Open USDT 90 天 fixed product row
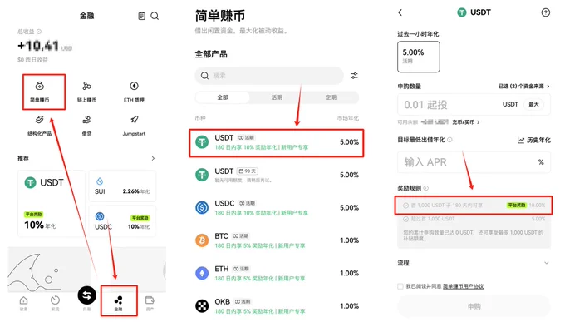The height and width of the screenshot is (322, 565). click(x=277, y=175)
